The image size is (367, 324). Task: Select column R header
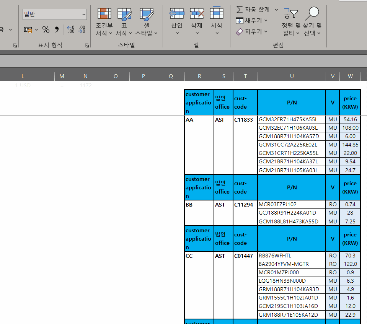click(x=199, y=76)
